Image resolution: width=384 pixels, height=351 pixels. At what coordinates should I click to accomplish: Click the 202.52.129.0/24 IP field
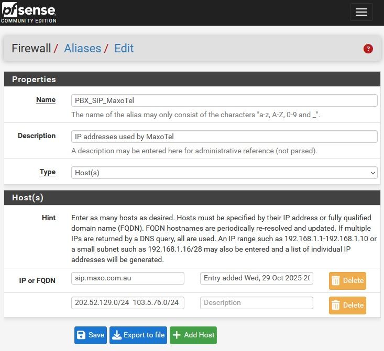tap(128, 303)
